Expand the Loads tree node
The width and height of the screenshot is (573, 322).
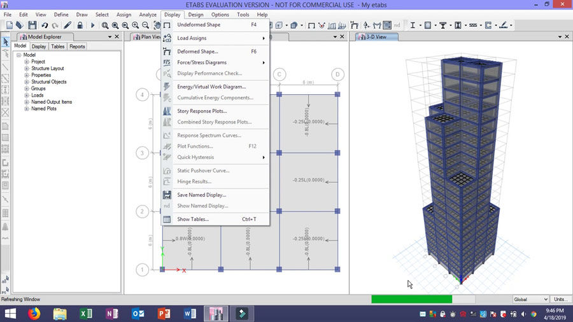pyautogui.click(x=26, y=95)
